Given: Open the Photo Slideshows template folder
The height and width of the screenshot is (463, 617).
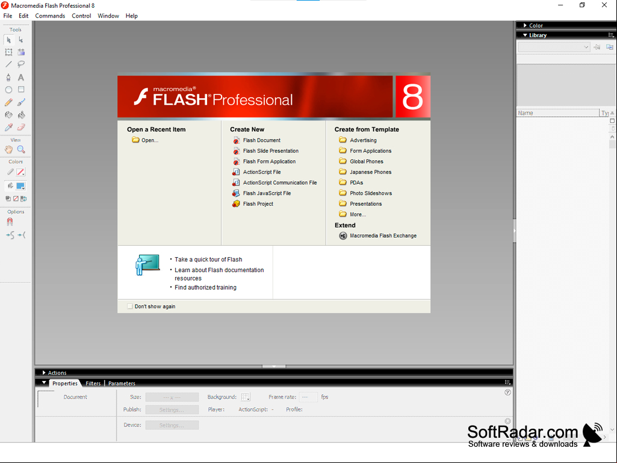Looking at the screenshot, I should point(365,193).
